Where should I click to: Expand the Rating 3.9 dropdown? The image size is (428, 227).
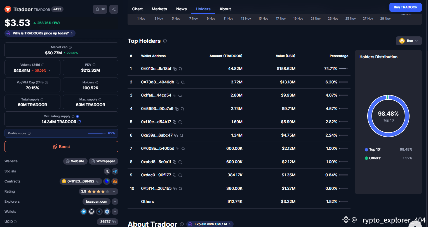tap(114, 191)
